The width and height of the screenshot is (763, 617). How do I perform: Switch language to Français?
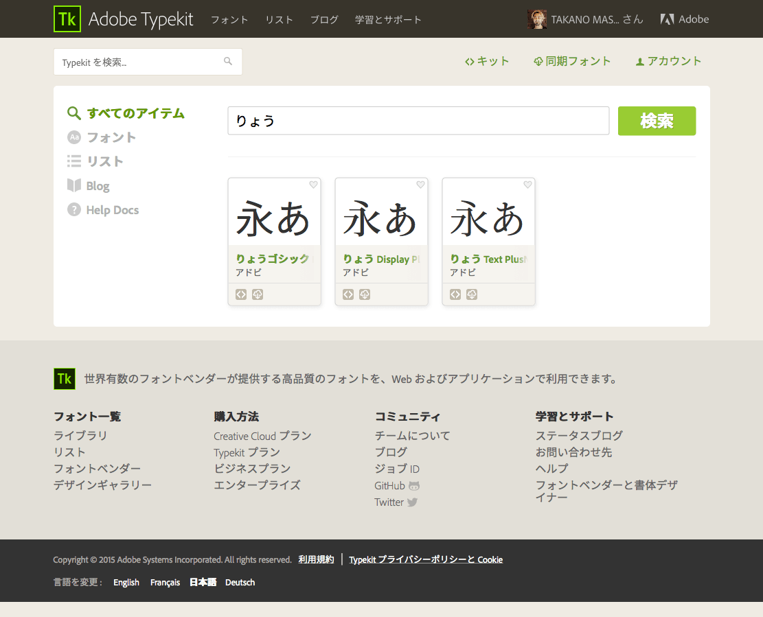[165, 583]
